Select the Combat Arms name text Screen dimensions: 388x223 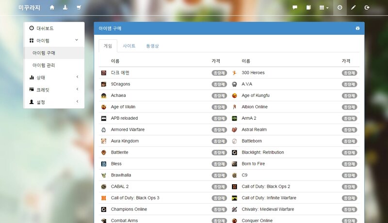point(124,220)
